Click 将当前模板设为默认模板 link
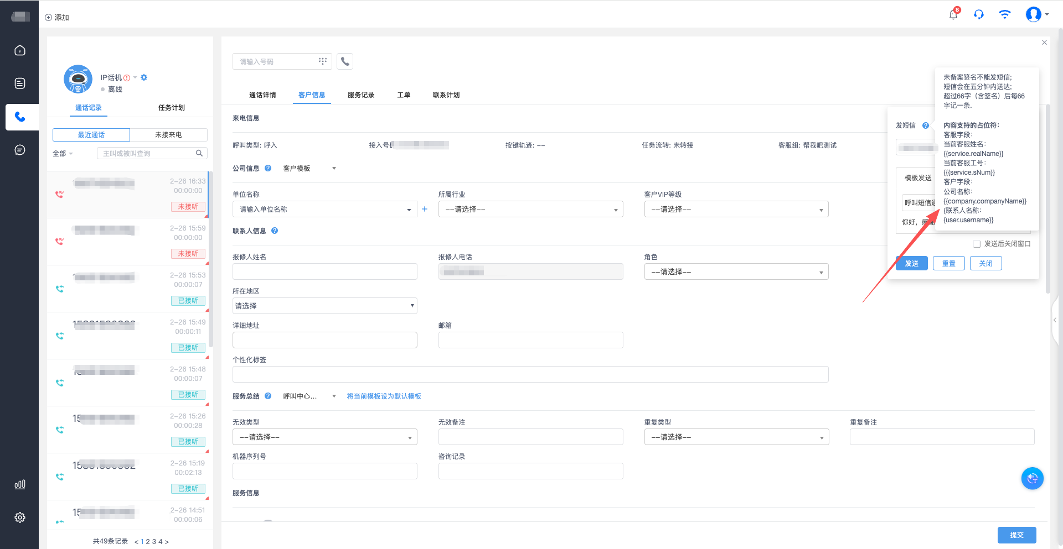This screenshot has height=549, width=1063. (384, 396)
